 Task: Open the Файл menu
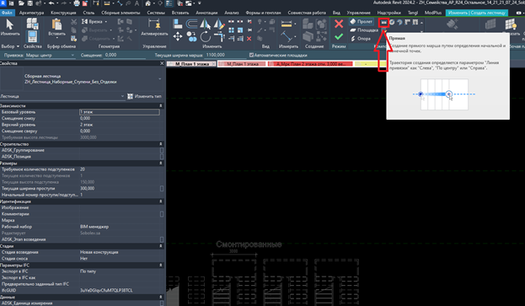pos(7,13)
